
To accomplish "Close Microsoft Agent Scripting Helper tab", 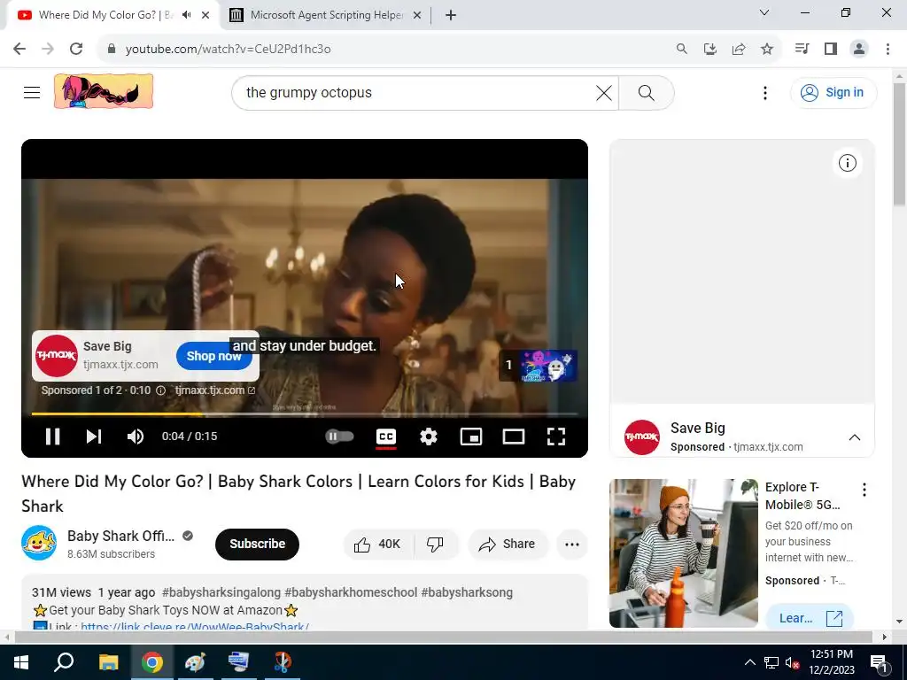I will tap(417, 16).
